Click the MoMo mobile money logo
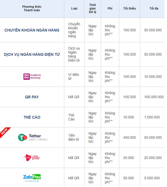167x187 pixels. click(x=32, y=77)
